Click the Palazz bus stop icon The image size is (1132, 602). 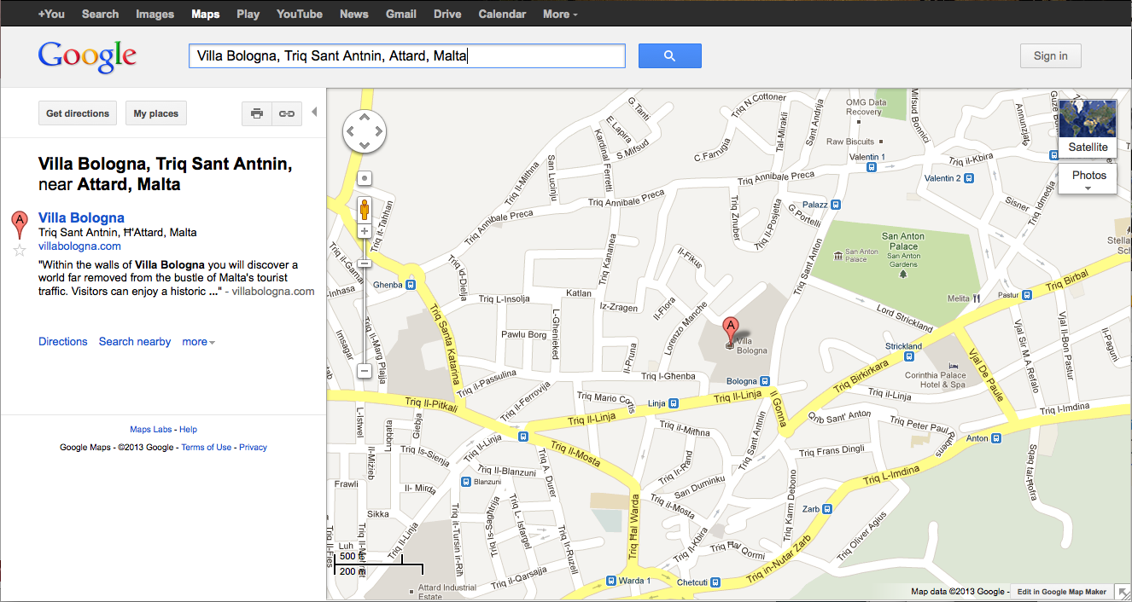837,205
